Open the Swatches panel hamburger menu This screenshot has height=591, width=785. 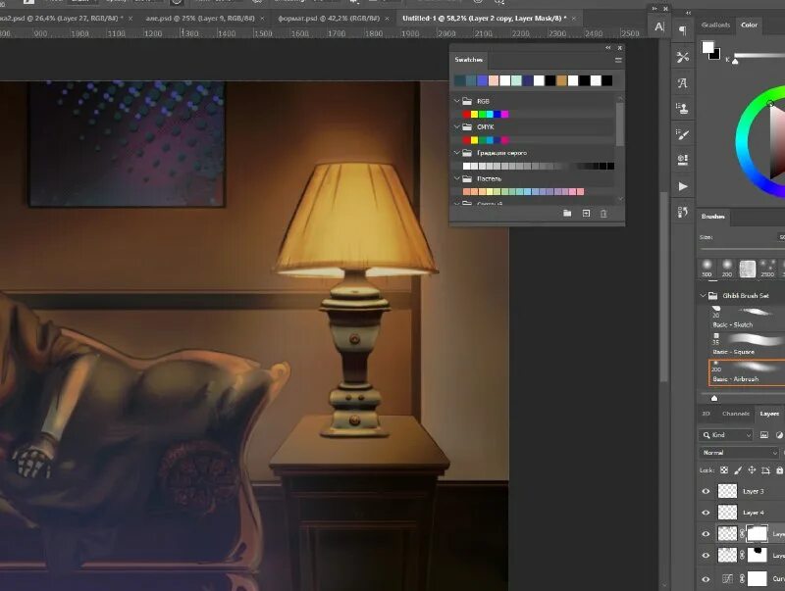point(618,60)
